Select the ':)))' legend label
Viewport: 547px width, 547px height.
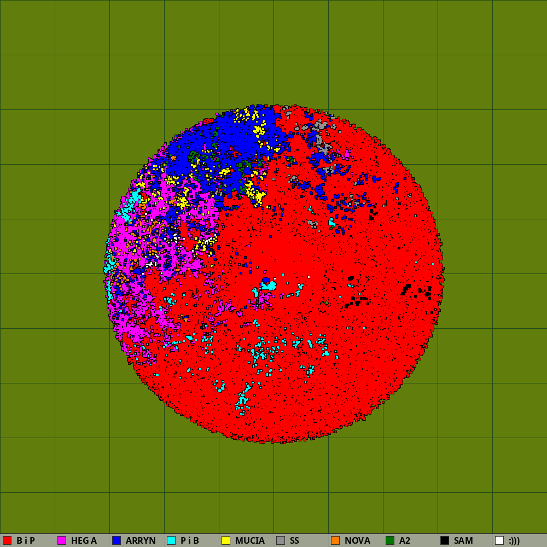point(514,540)
